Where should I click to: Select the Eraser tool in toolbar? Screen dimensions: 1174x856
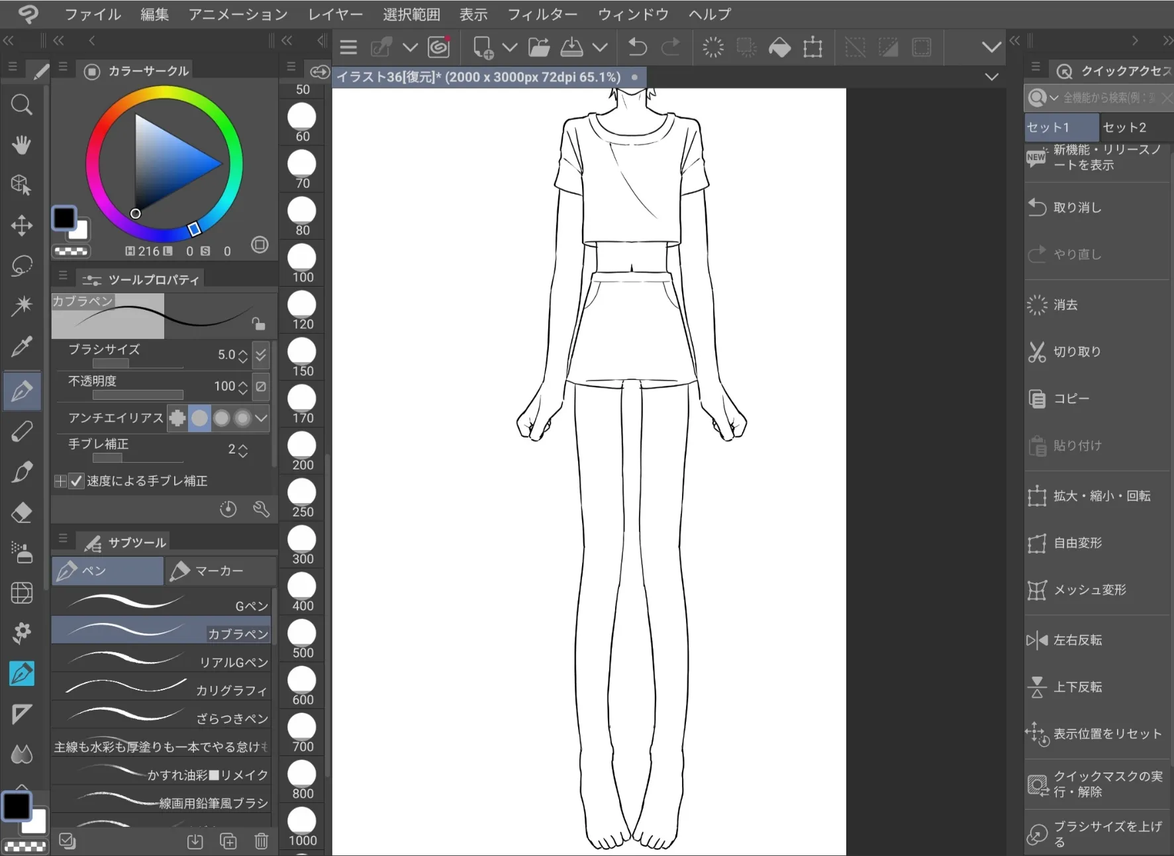22,512
